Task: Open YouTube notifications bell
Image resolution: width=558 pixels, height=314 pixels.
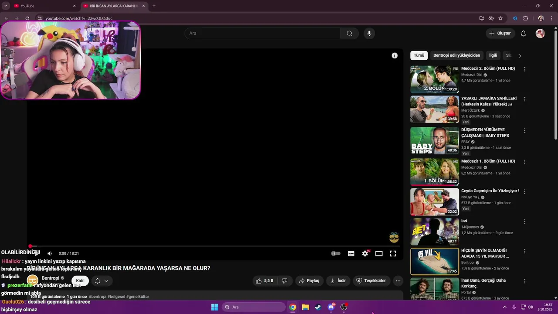Action: pyautogui.click(x=524, y=34)
